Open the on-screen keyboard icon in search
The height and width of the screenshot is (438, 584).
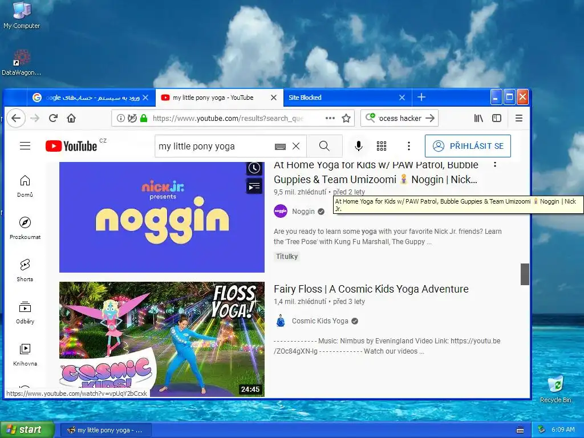[280, 147]
